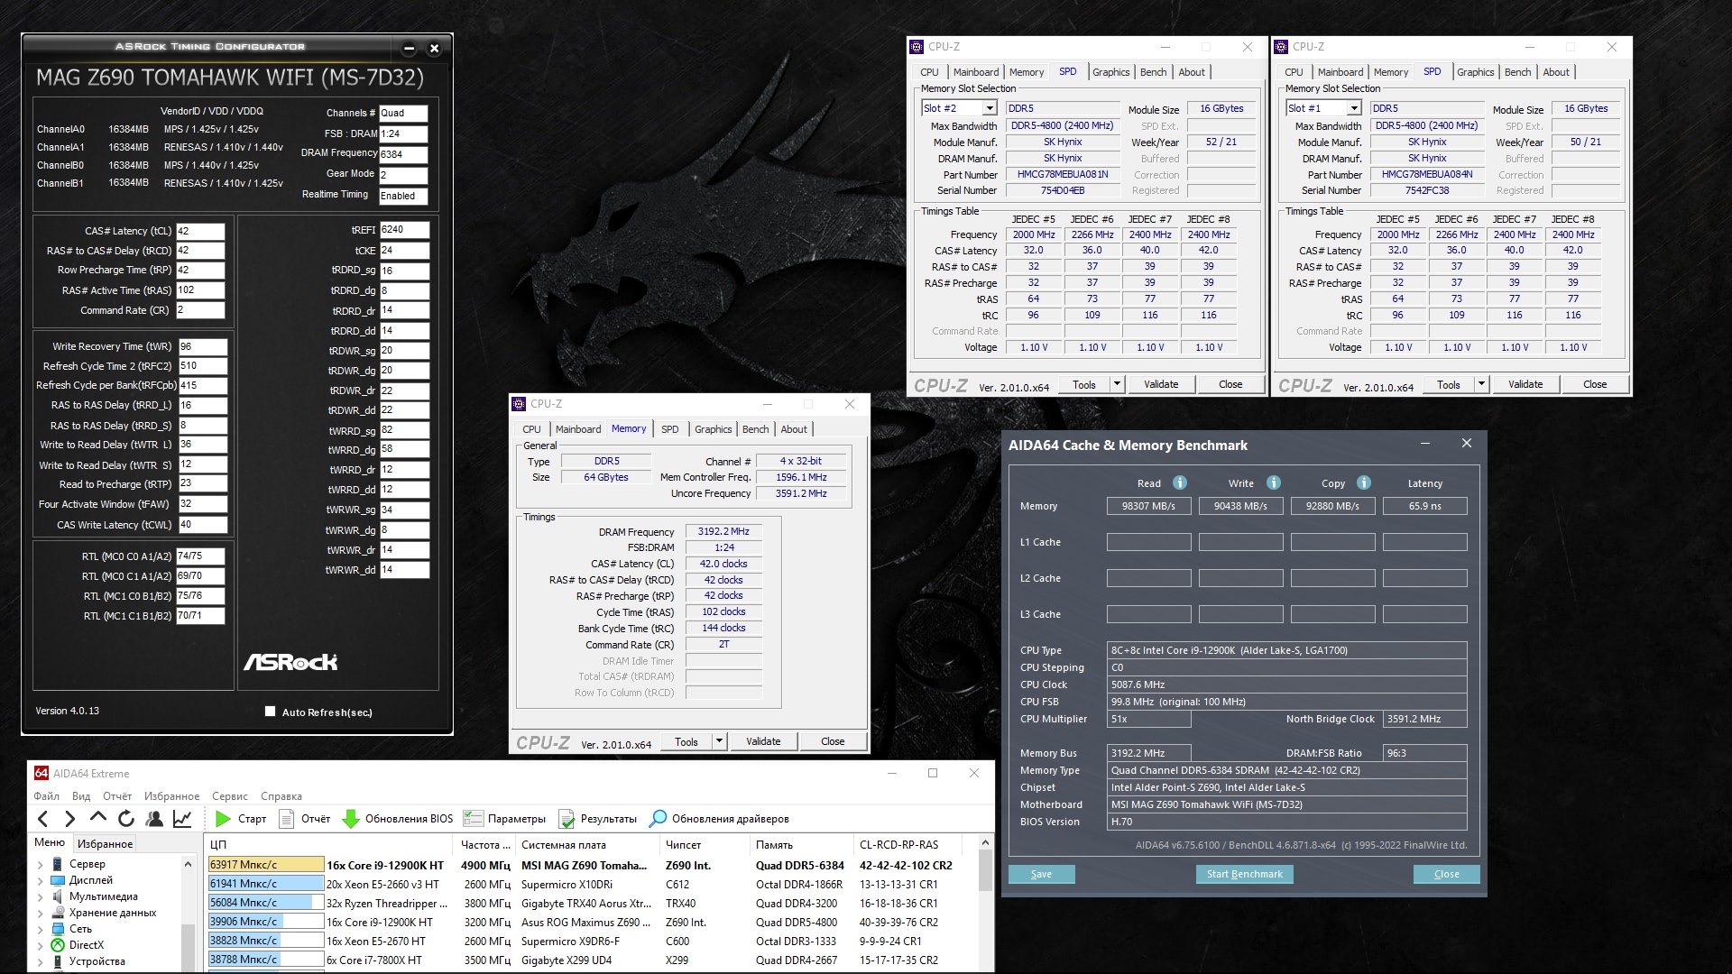Click Validate in the CPU-Z Memory window

tap(762, 741)
